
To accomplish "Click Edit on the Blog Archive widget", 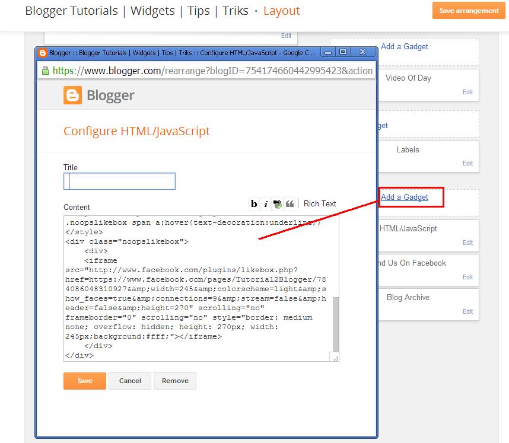I will [467, 311].
